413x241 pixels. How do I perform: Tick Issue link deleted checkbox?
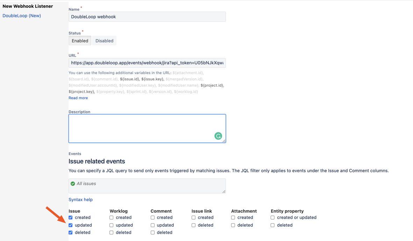tap(194, 225)
